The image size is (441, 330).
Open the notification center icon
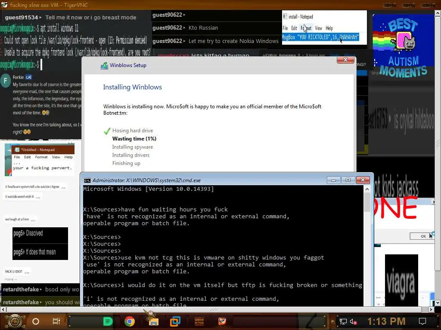point(422,321)
